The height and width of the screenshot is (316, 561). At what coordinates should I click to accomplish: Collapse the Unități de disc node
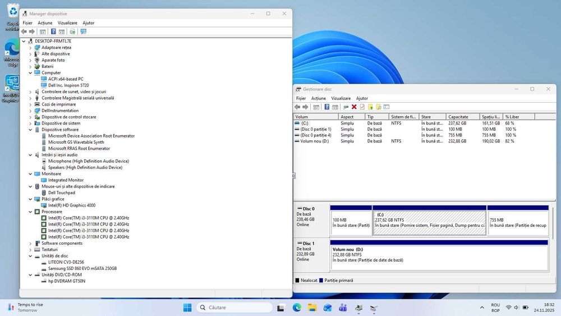pyautogui.click(x=30, y=256)
